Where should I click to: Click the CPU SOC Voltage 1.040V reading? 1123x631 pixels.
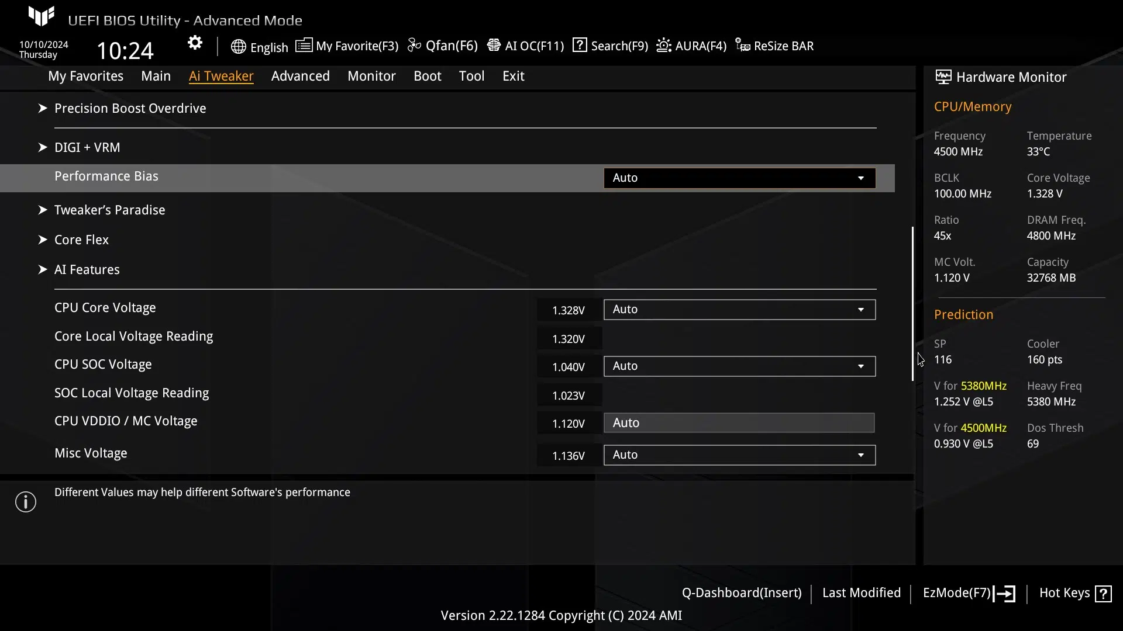(569, 367)
